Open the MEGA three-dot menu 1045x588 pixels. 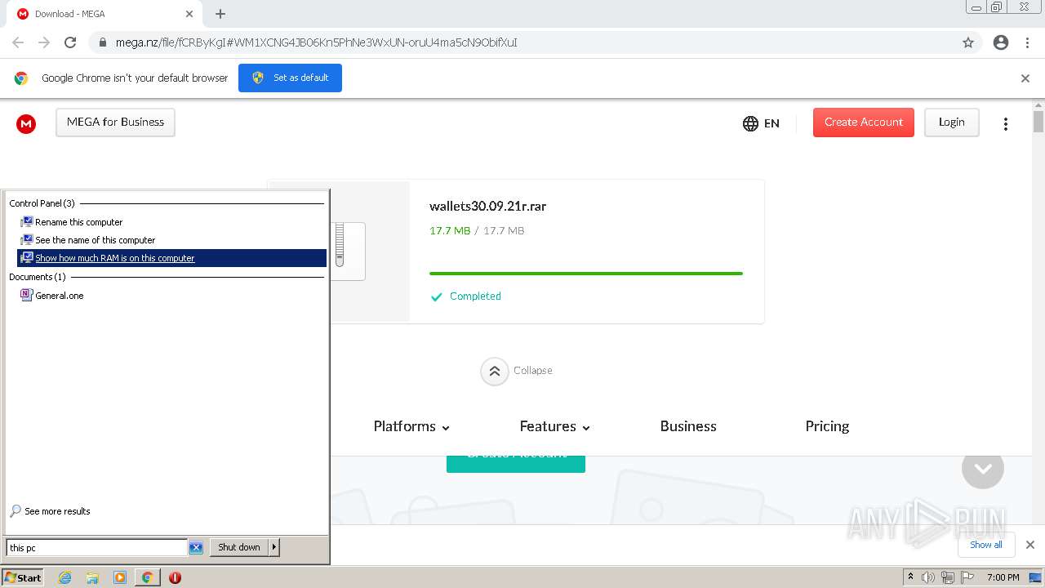click(1006, 123)
